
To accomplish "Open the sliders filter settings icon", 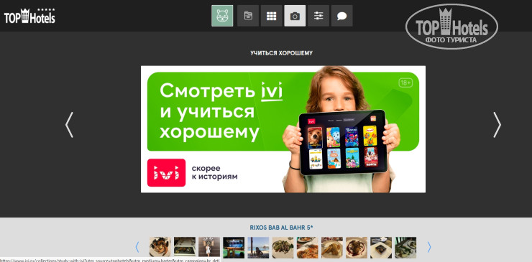I will tap(318, 16).
